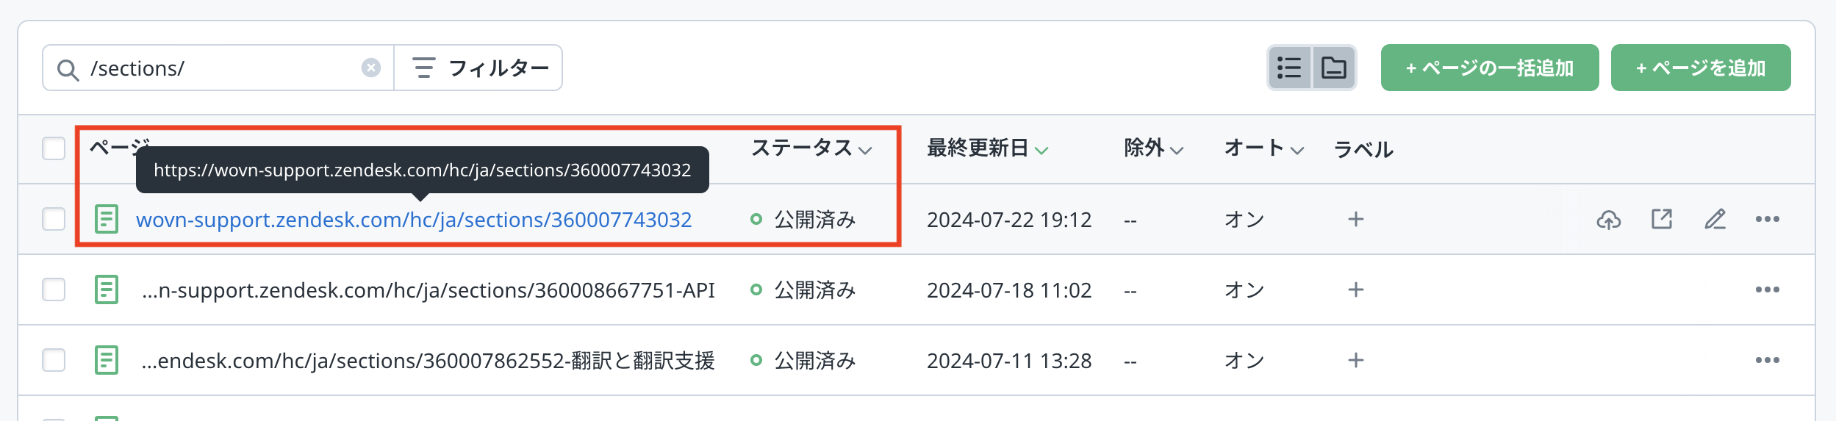Screen dimensions: 1836x421
Task: Open more options for 360007862552 row
Action: [1768, 360]
